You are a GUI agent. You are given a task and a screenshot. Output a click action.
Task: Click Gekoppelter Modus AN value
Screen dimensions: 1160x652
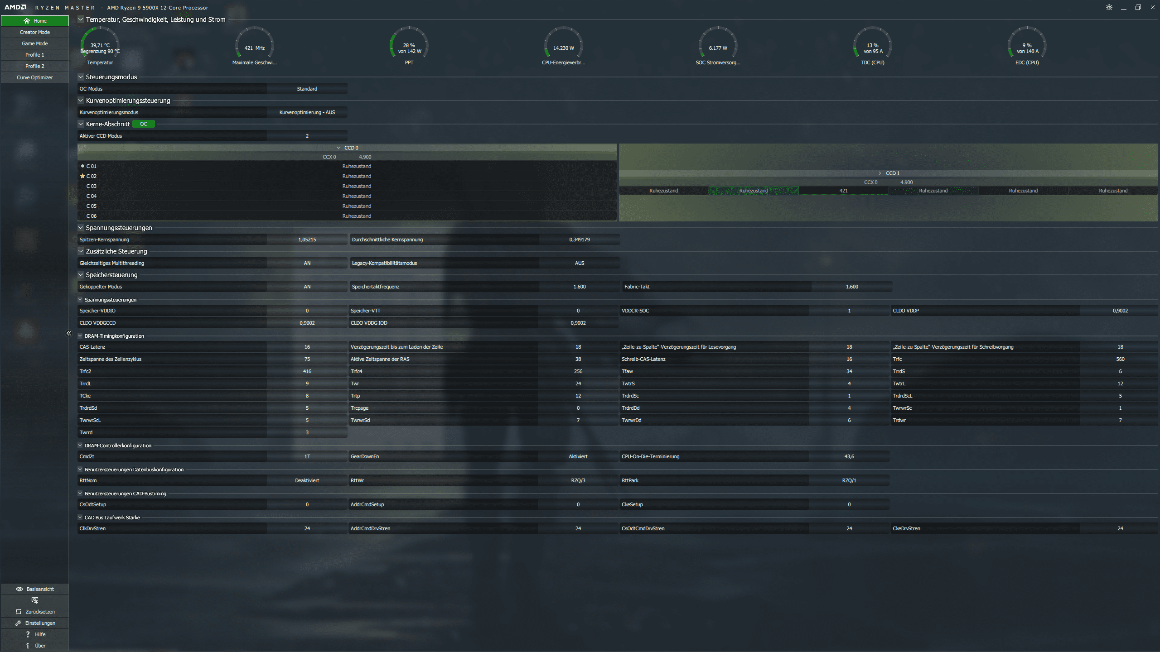click(307, 287)
